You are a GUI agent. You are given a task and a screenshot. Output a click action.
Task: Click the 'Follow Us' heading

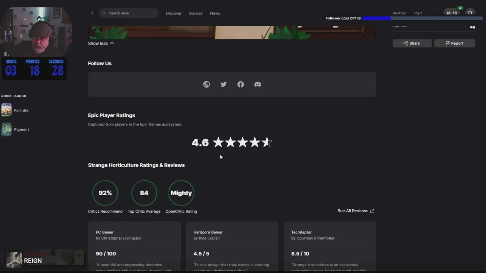pyautogui.click(x=100, y=63)
